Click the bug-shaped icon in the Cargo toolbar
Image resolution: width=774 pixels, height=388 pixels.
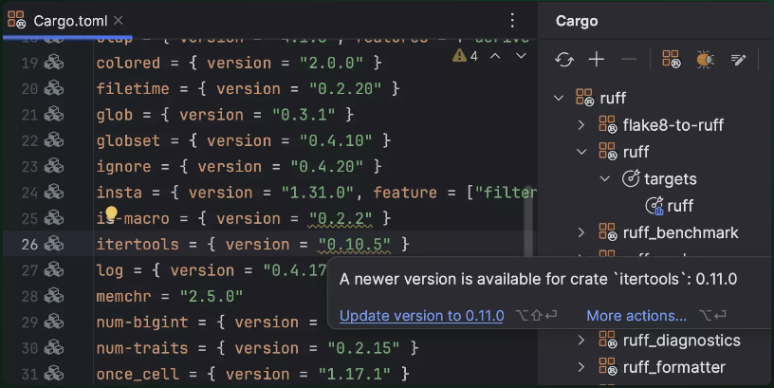pos(705,60)
